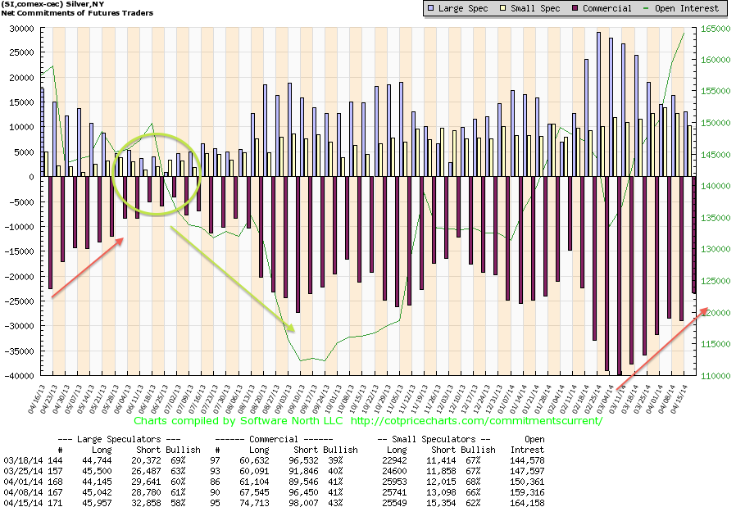Click the red arrow on the left side
This screenshot has height=507, width=736.
[88, 267]
